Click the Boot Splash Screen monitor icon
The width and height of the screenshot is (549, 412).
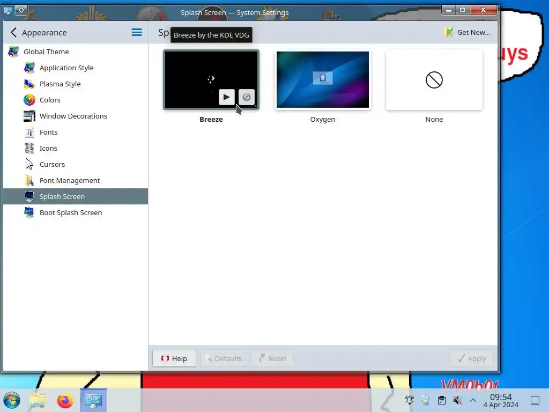[x=29, y=212]
